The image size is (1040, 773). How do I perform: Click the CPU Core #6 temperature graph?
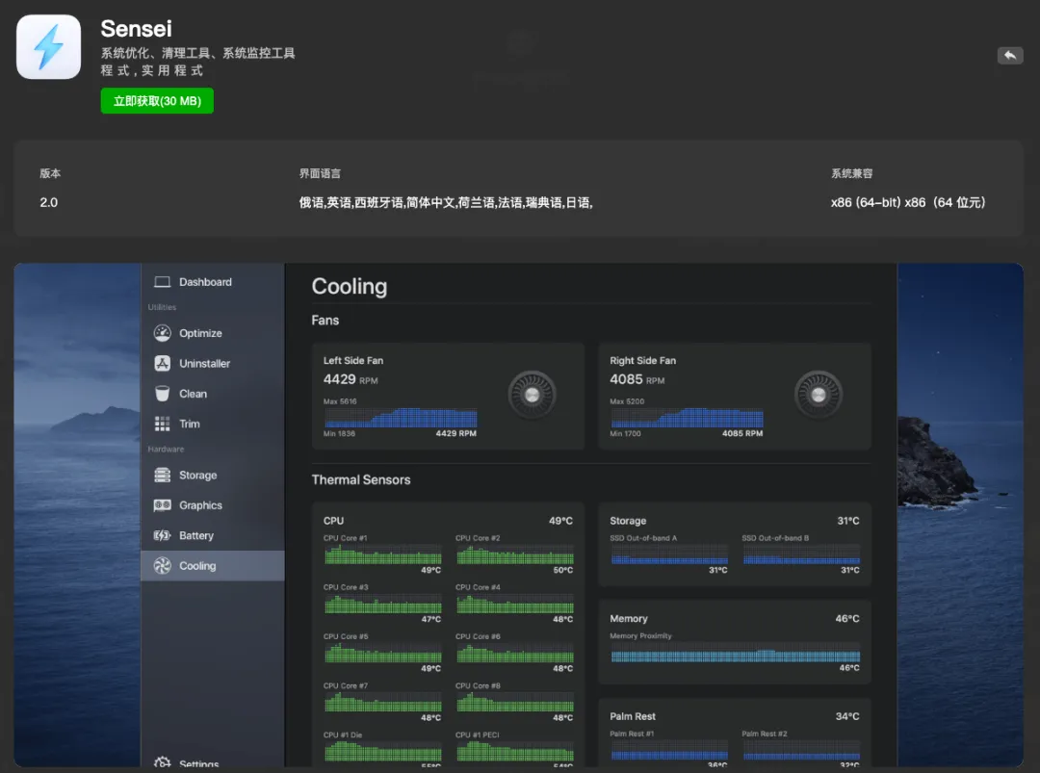(x=514, y=653)
